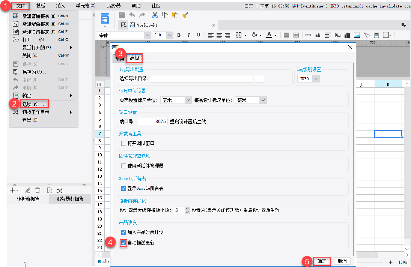Toggle underline formatting
Image resolution: width=411 pixels, height=267 pixels.
point(199,35)
